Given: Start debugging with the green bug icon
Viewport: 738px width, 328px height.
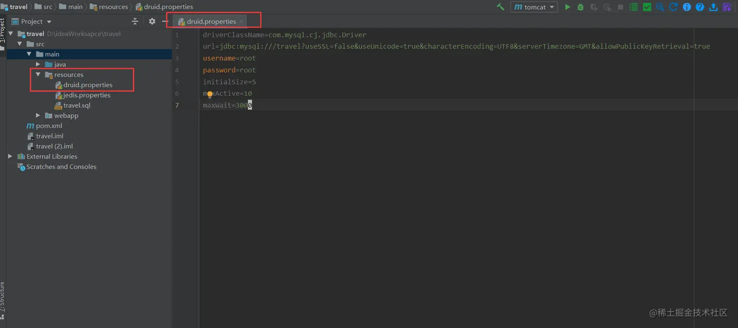Looking at the screenshot, I should point(580,7).
